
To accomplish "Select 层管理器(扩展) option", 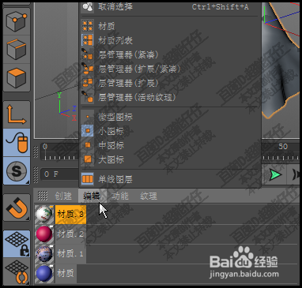I will (x=170, y=83).
